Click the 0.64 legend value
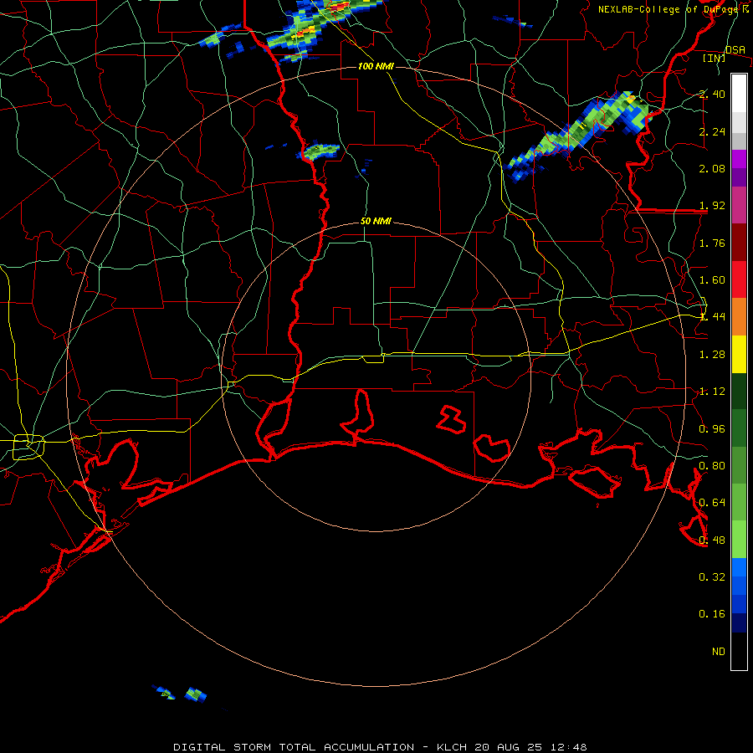This screenshot has width=753, height=753. 712,503
